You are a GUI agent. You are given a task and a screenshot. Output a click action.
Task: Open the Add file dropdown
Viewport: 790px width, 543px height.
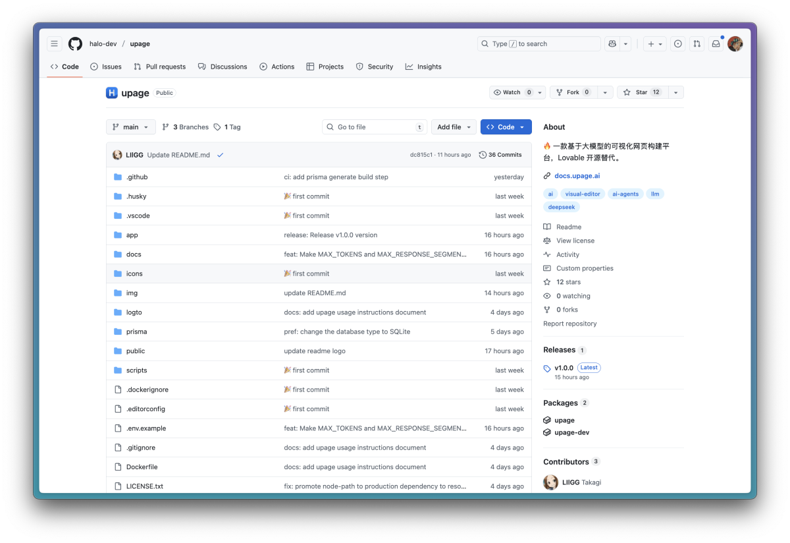click(x=454, y=127)
